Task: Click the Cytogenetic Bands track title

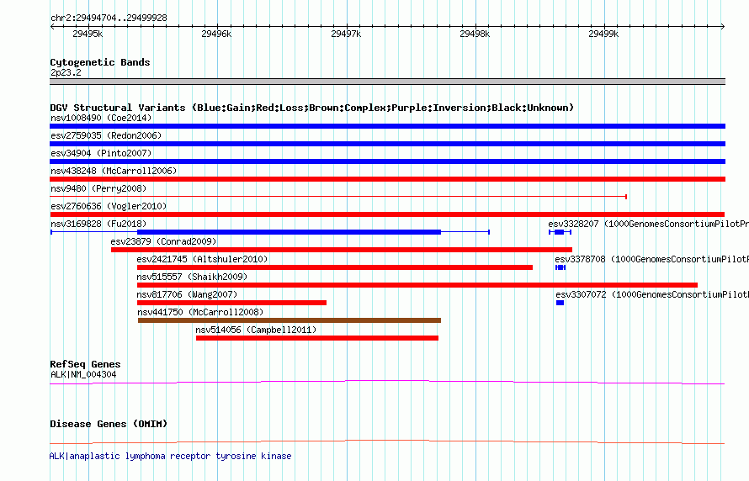Action: 100,62
